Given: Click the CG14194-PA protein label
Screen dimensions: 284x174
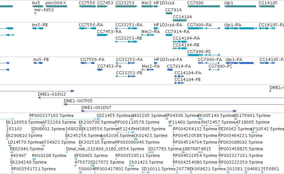Looking at the screenshot, I should pos(188,73).
